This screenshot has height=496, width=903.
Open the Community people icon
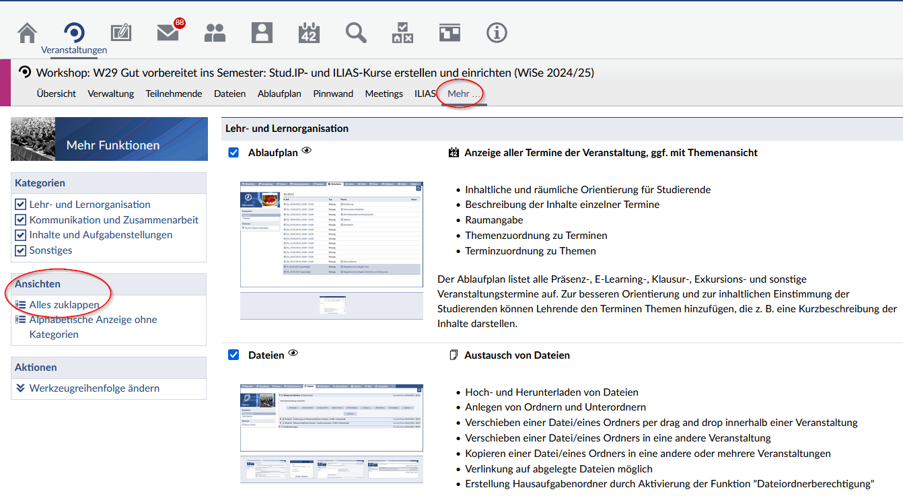[x=215, y=32]
